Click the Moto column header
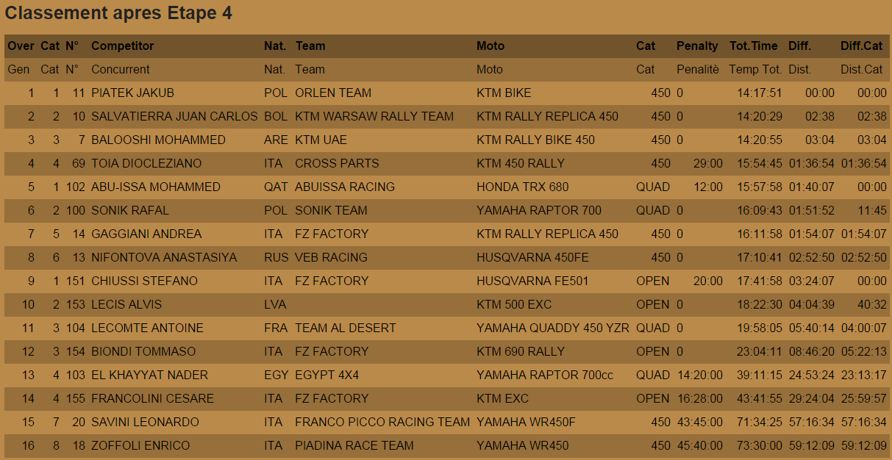 (490, 46)
